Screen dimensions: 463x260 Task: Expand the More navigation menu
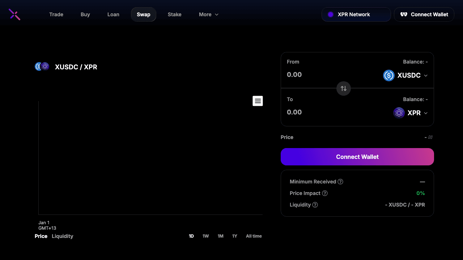pyautogui.click(x=208, y=14)
